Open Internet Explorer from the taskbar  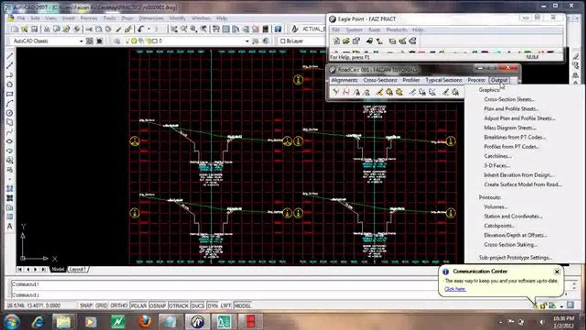[x=38, y=322]
